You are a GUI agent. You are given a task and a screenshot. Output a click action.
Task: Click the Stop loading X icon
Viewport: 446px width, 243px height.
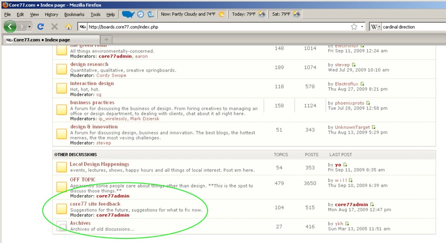(54, 27)
